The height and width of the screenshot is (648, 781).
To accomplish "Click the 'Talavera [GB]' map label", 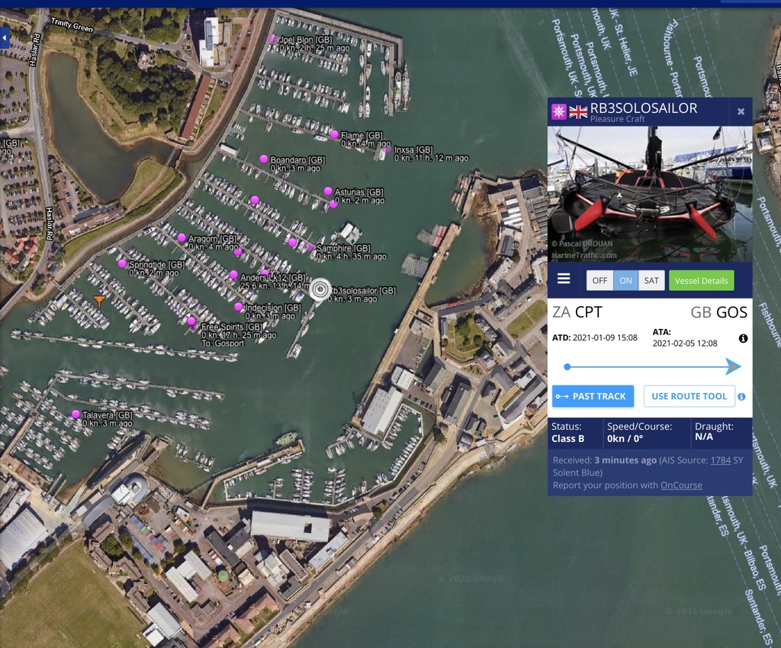I will pyautogui.click(x=107, y=414).
